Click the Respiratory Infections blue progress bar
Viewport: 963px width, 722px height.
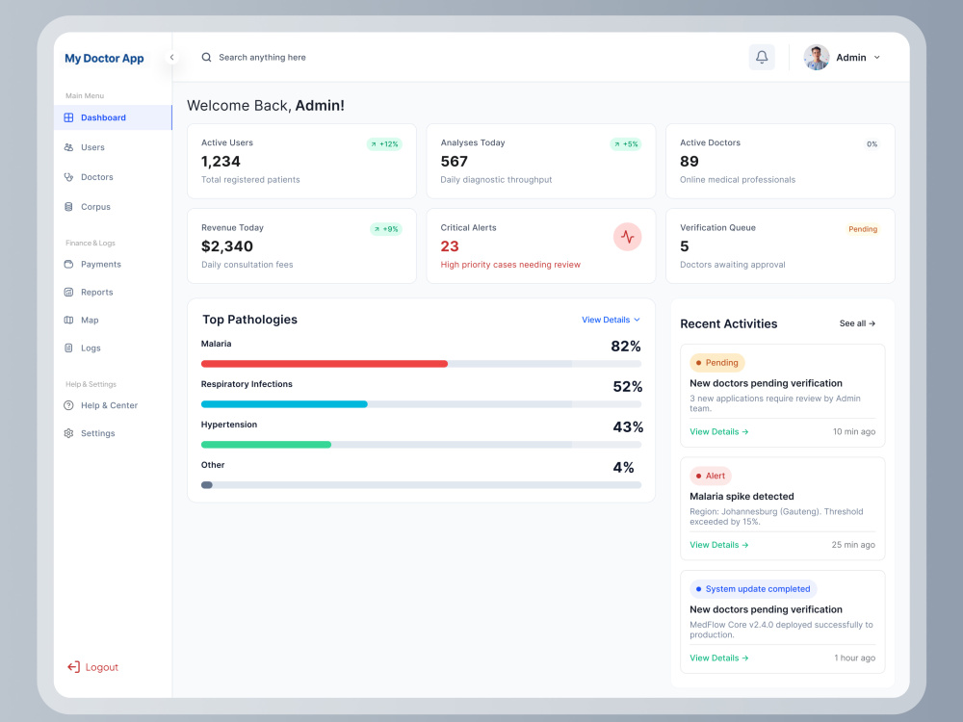[284, 404]
